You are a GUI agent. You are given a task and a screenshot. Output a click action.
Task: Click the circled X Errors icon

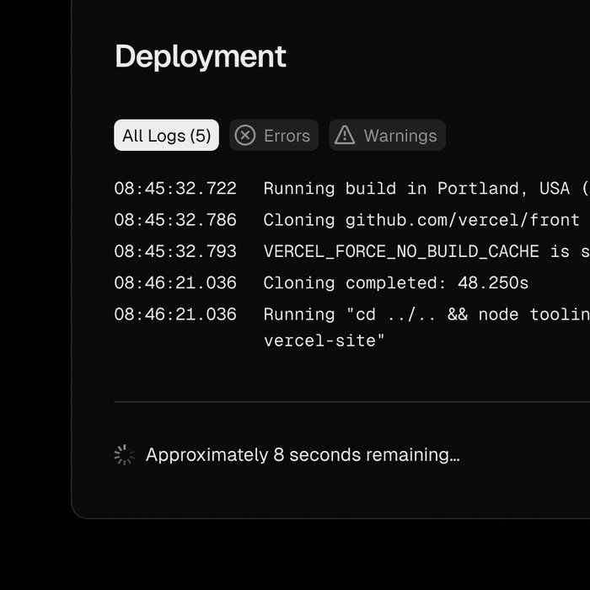tap(244, 136)
